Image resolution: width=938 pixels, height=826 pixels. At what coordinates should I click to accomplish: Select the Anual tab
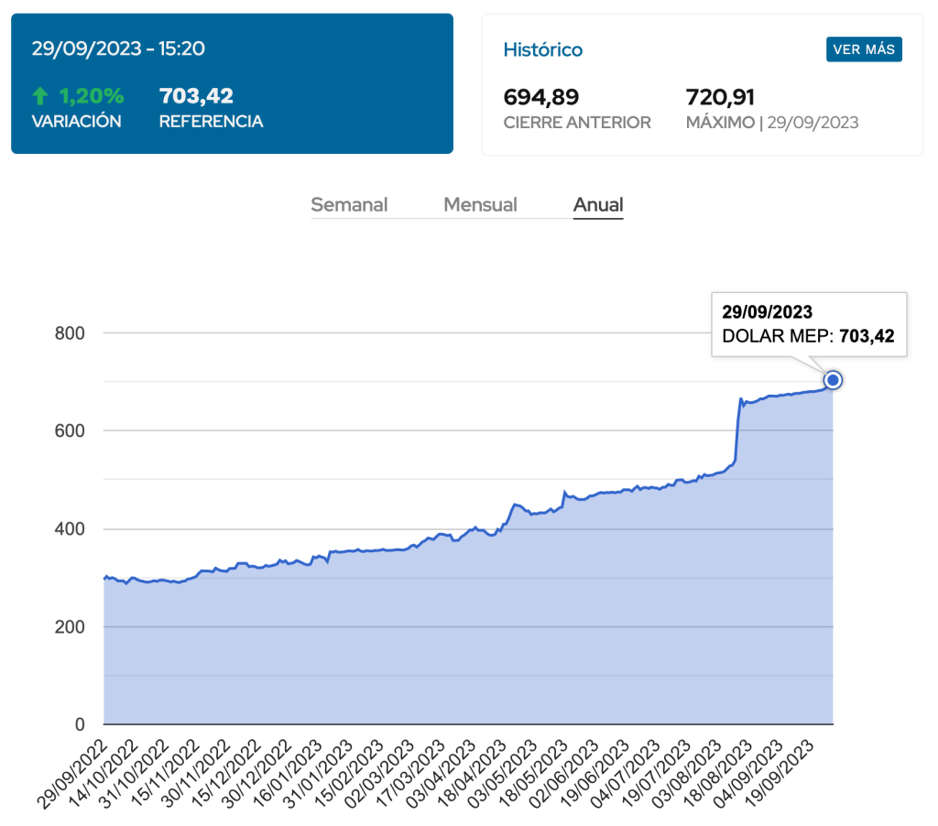(598, 205)
